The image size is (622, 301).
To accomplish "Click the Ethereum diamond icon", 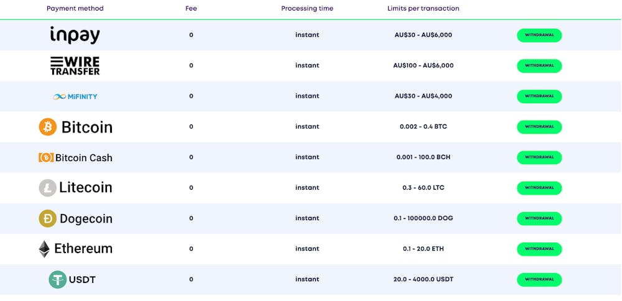I will pos(44,249).
